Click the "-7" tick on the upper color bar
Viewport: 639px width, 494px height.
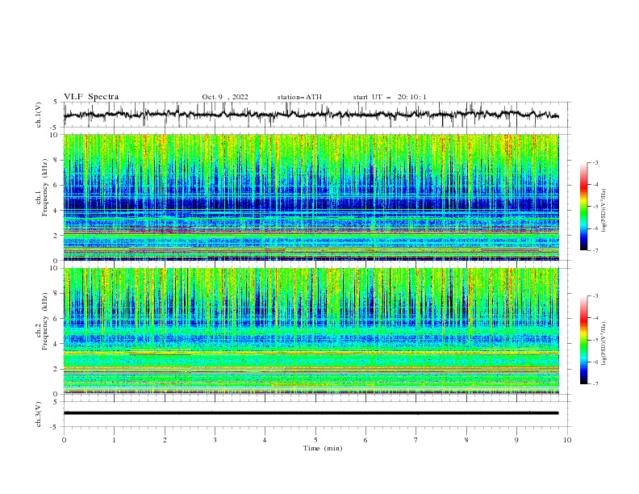click(x=595, y=250)
